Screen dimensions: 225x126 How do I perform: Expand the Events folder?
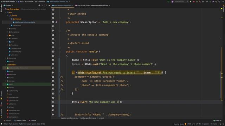tap(8, 29)
